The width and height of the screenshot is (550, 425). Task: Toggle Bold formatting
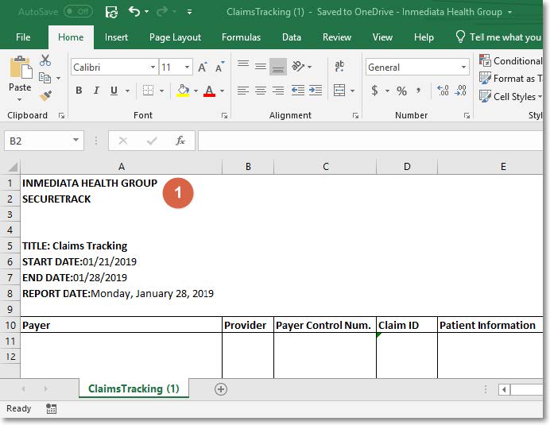[79, 91]
